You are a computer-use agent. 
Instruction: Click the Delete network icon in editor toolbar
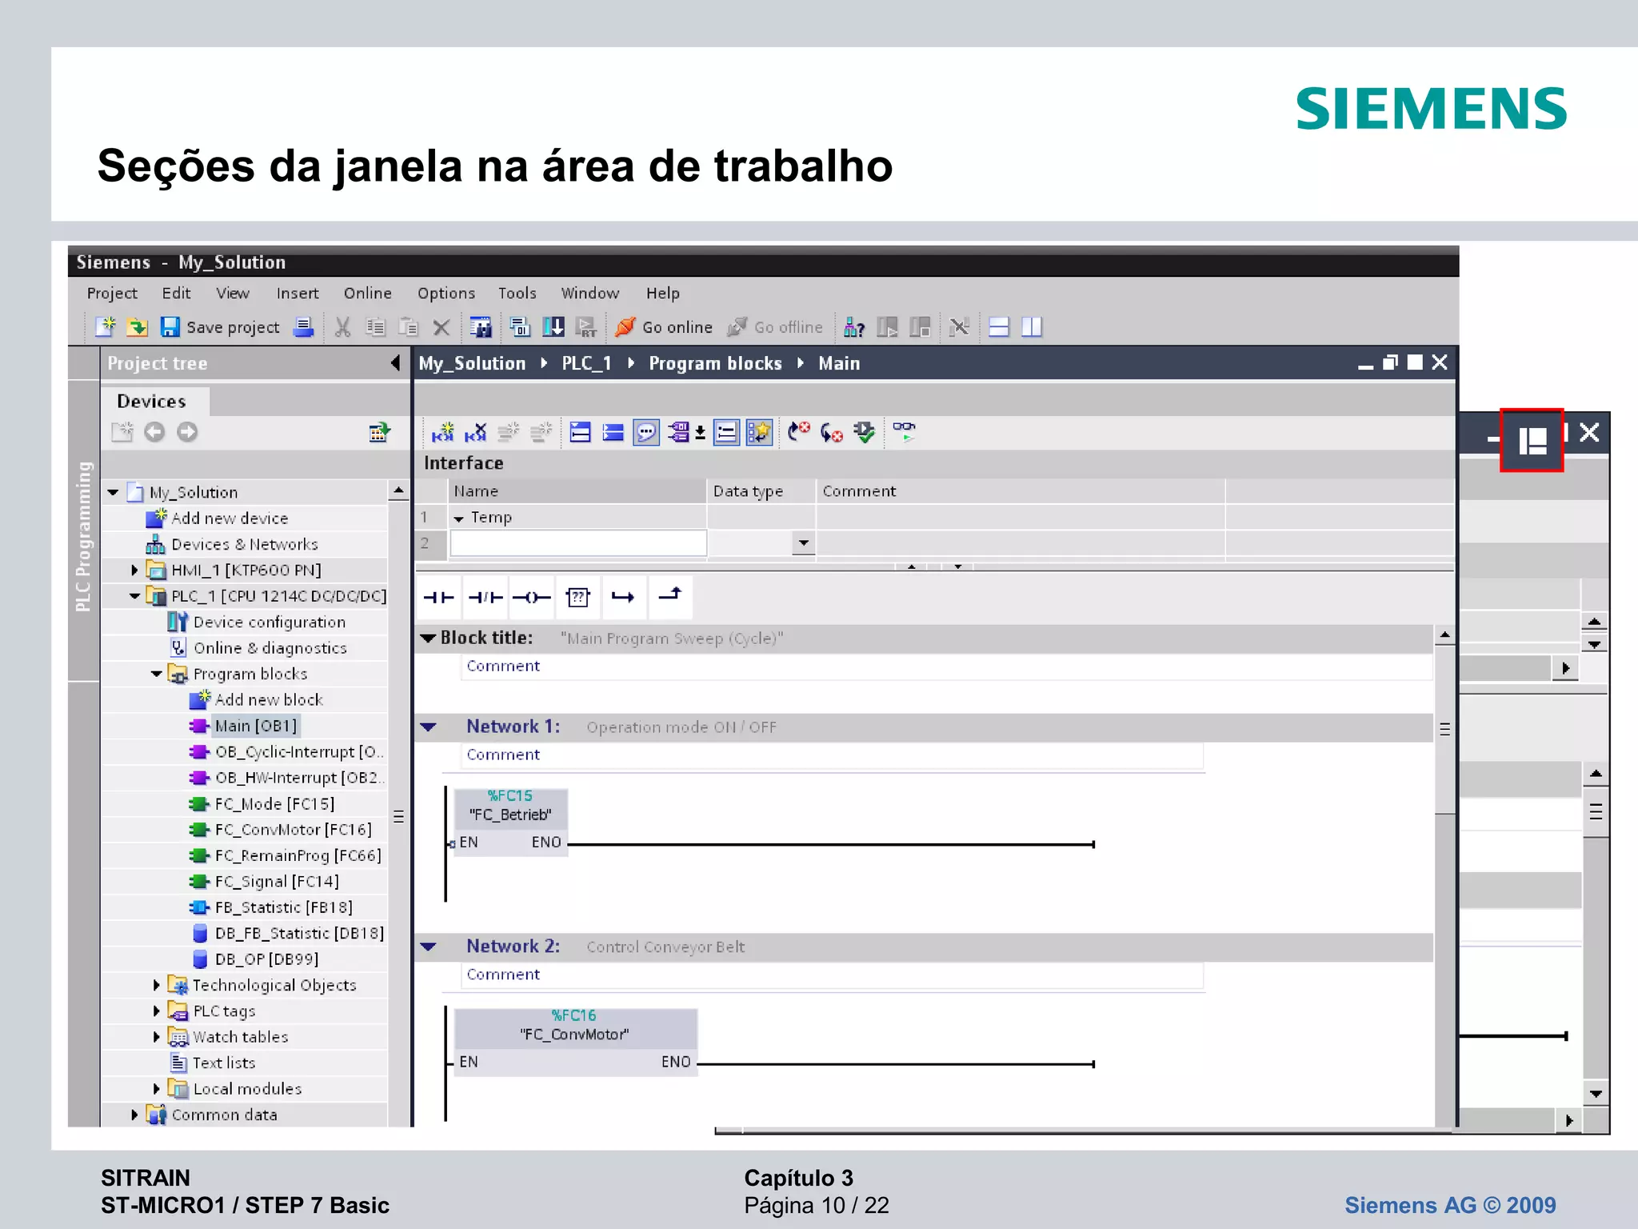click(x=476, y=432)
